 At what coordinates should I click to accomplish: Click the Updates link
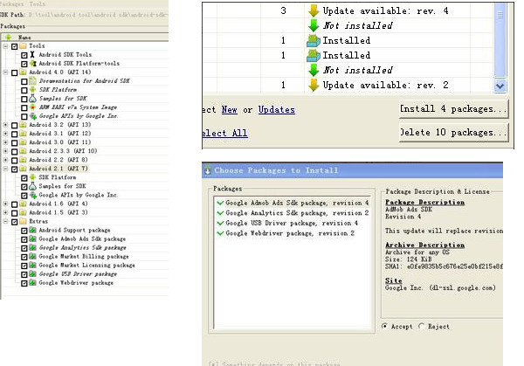pos(277,109)
